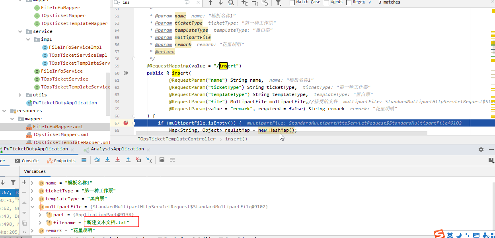495x238 pixels.
Task: Click the Step Over debugger icon
Action: click(97, 160)
